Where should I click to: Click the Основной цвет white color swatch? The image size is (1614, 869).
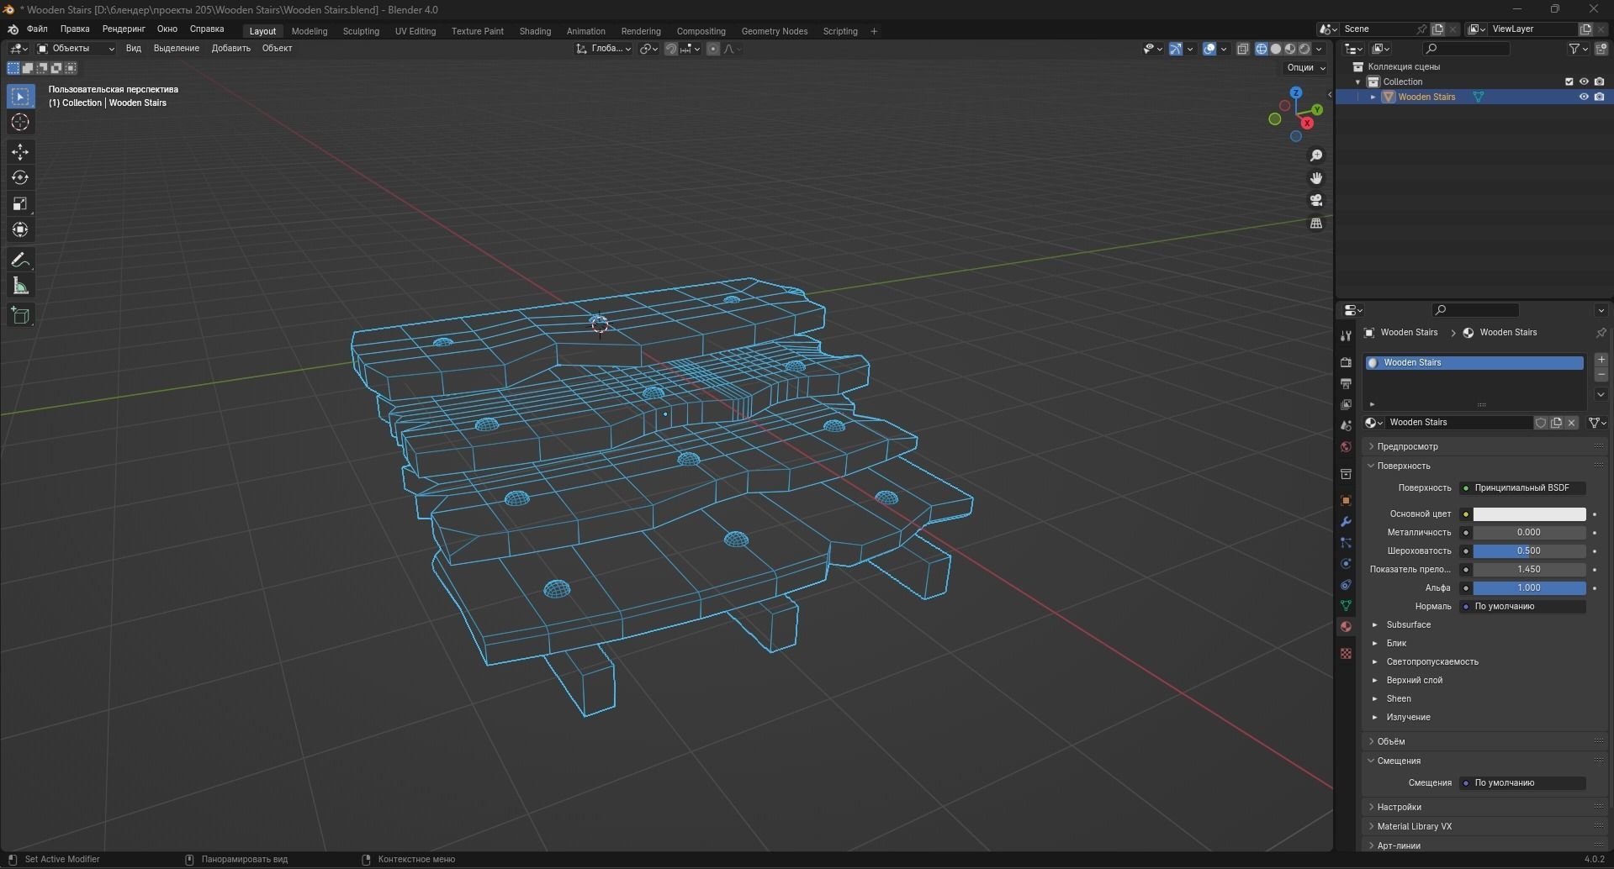click(1529, 514)
